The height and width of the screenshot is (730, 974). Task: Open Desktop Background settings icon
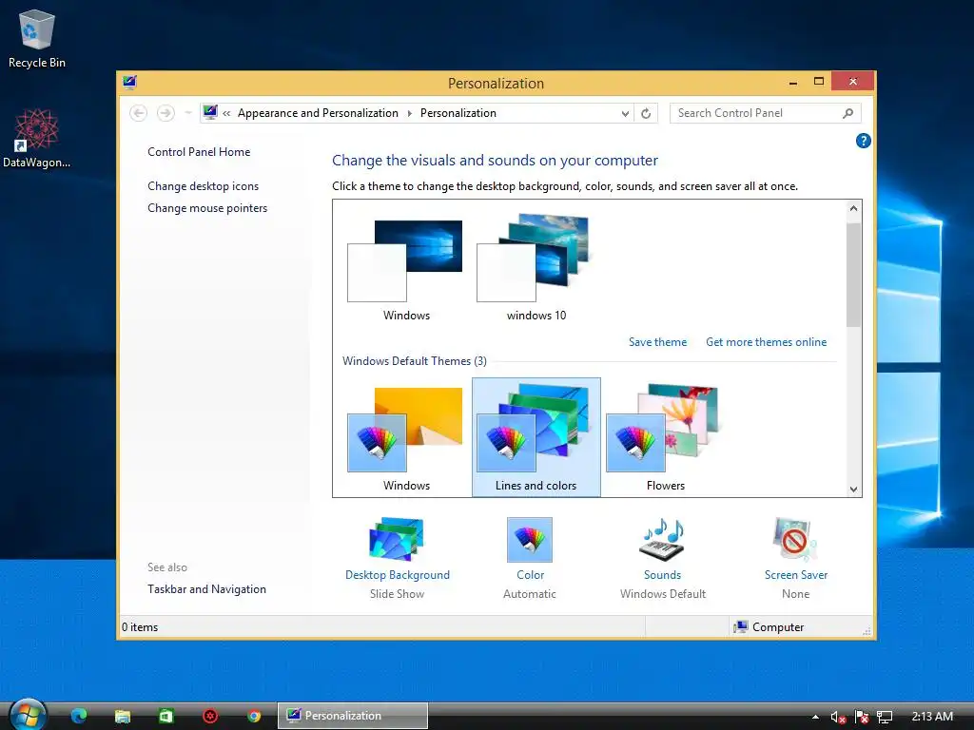click(x=397, y=539)
